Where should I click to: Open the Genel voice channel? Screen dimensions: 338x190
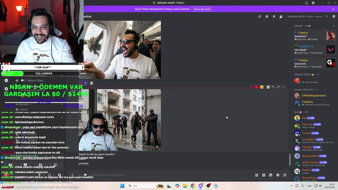[x=24, y=109]
